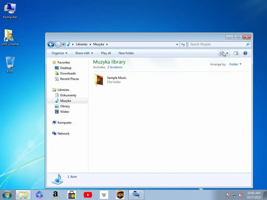Open the 2 locations link
Screen dimensions: 267x200
pos(115,67)
